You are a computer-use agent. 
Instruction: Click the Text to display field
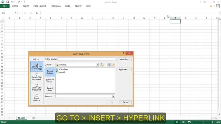click(86, 59)
